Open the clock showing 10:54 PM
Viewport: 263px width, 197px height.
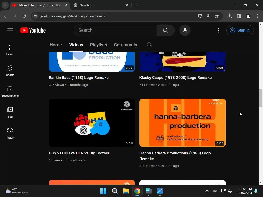244,191
